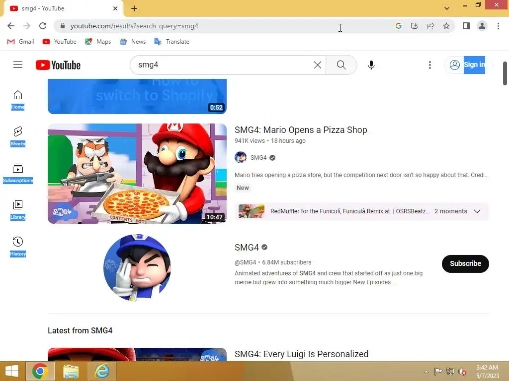Open Subscriptions in sidebar
509x381 pixels.
(x=18, y=173)
